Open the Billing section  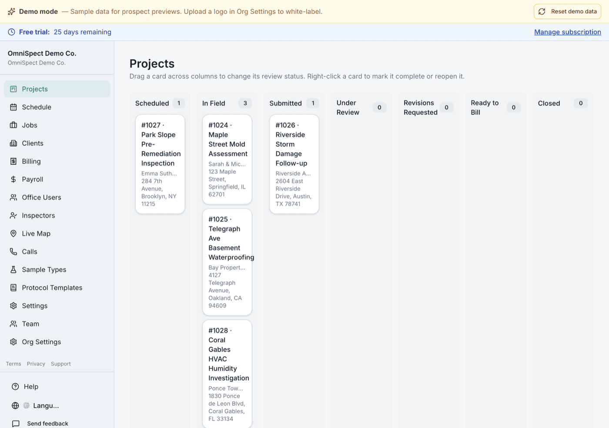tap(57, 161)
